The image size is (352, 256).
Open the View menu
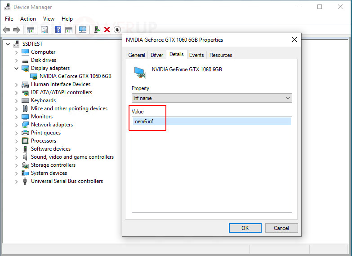(49, 19)
